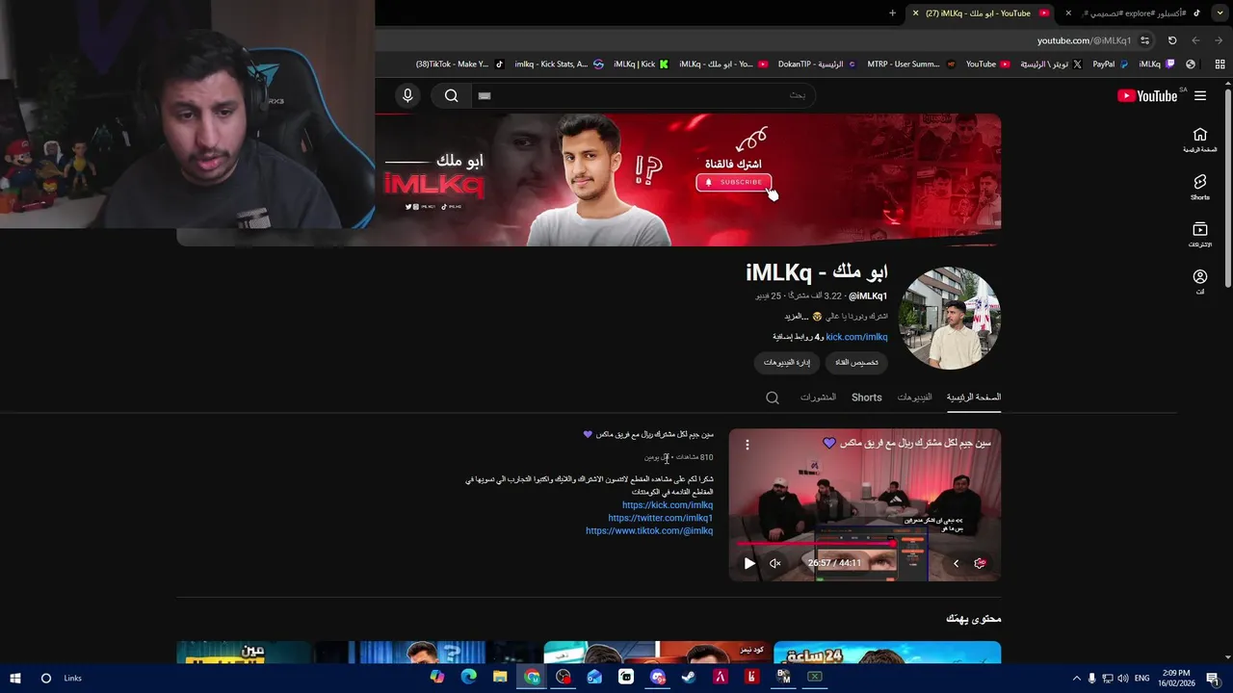
Task: Open bookmarks apps grid icon
Action: click(x=1220, y=64)
